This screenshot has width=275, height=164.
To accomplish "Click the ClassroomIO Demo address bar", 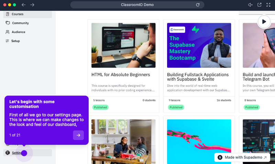I will click(x=137, y=5).
